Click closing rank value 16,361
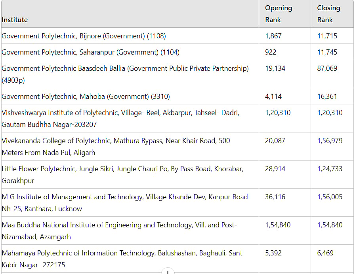This screenshot has height=274, width=355. point(327,96)
